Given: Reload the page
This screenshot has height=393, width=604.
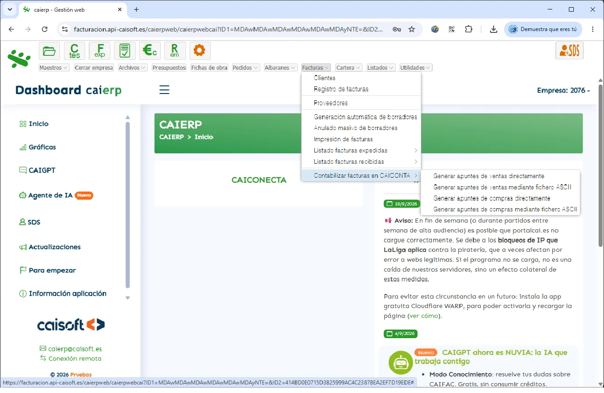Looking at the screenshot, I should pyautogui.click(x=45, y=29).
